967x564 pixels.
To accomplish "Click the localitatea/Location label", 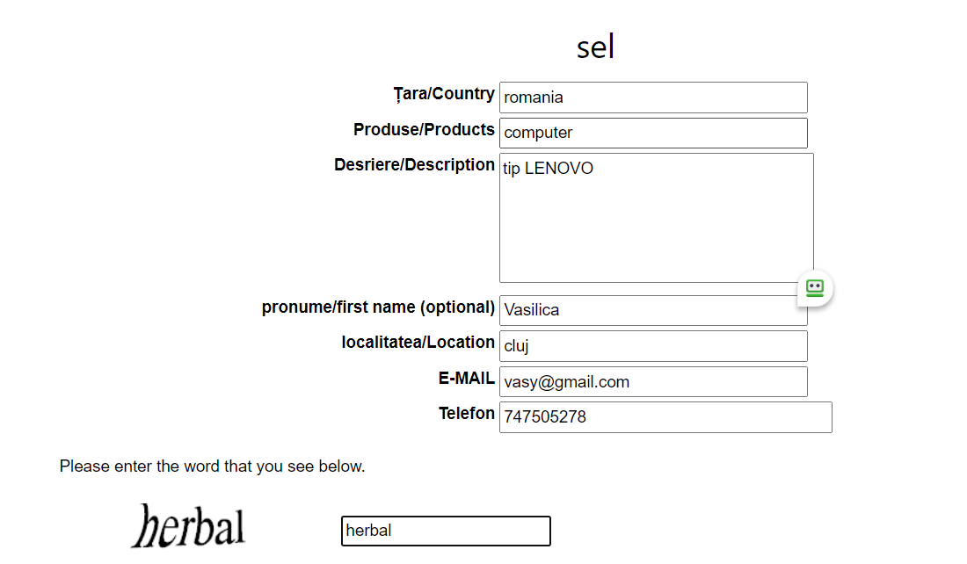I will point(418,343).
